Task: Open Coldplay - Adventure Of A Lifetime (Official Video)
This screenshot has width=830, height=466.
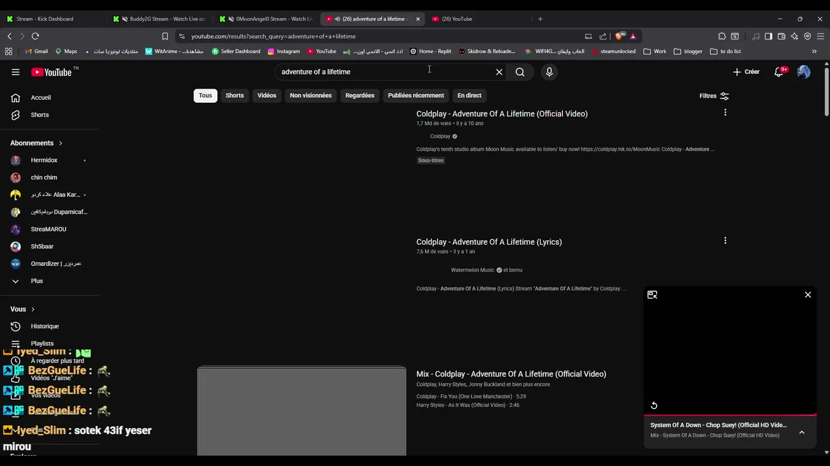Action: point(502,114)
